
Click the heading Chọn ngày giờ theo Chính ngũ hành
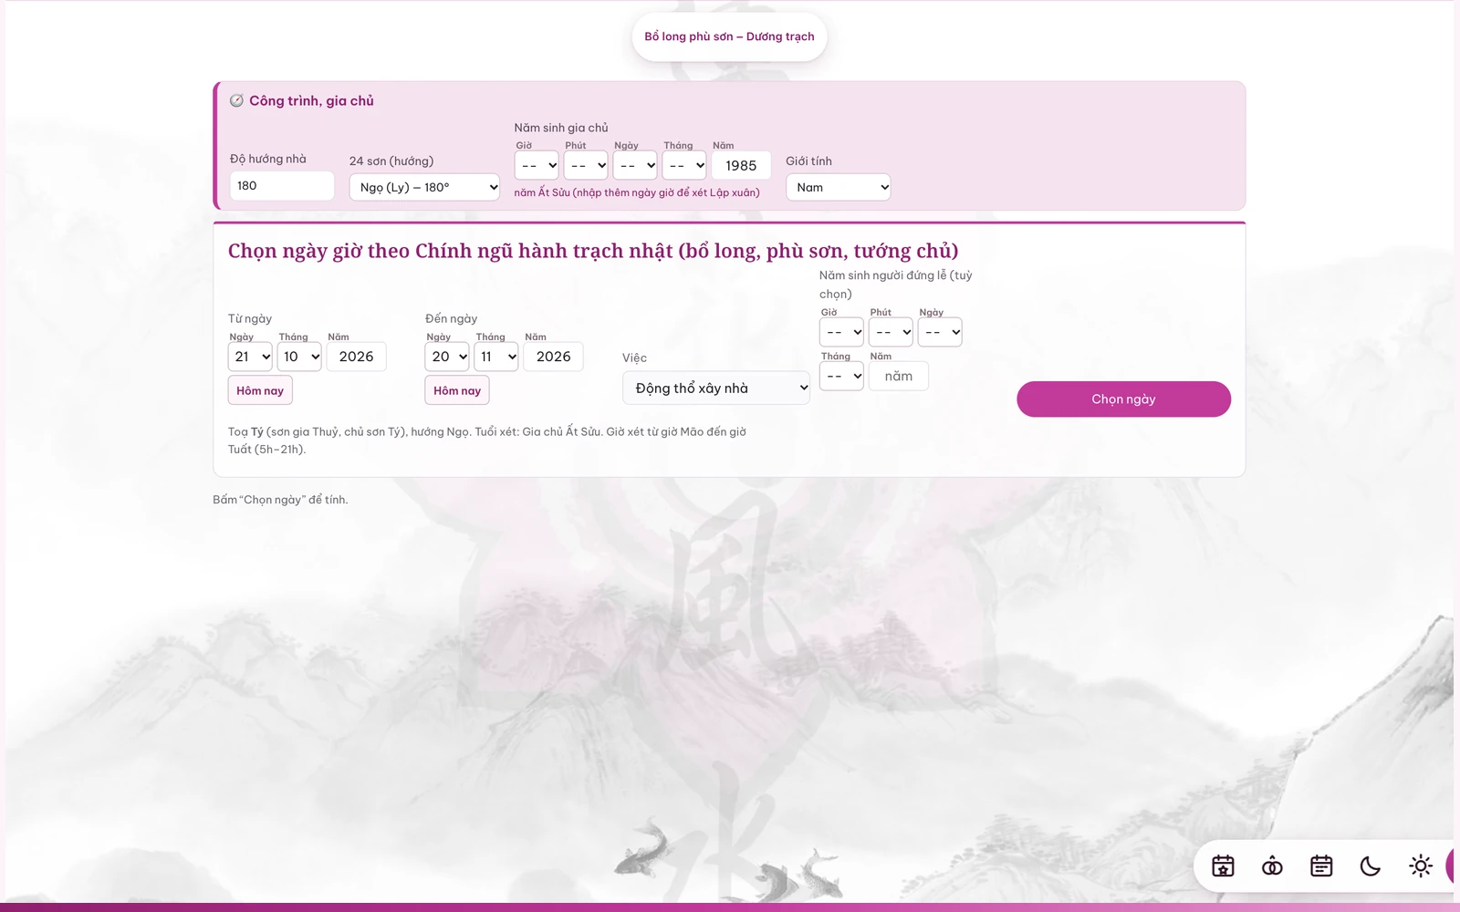[x=593, y=251]
